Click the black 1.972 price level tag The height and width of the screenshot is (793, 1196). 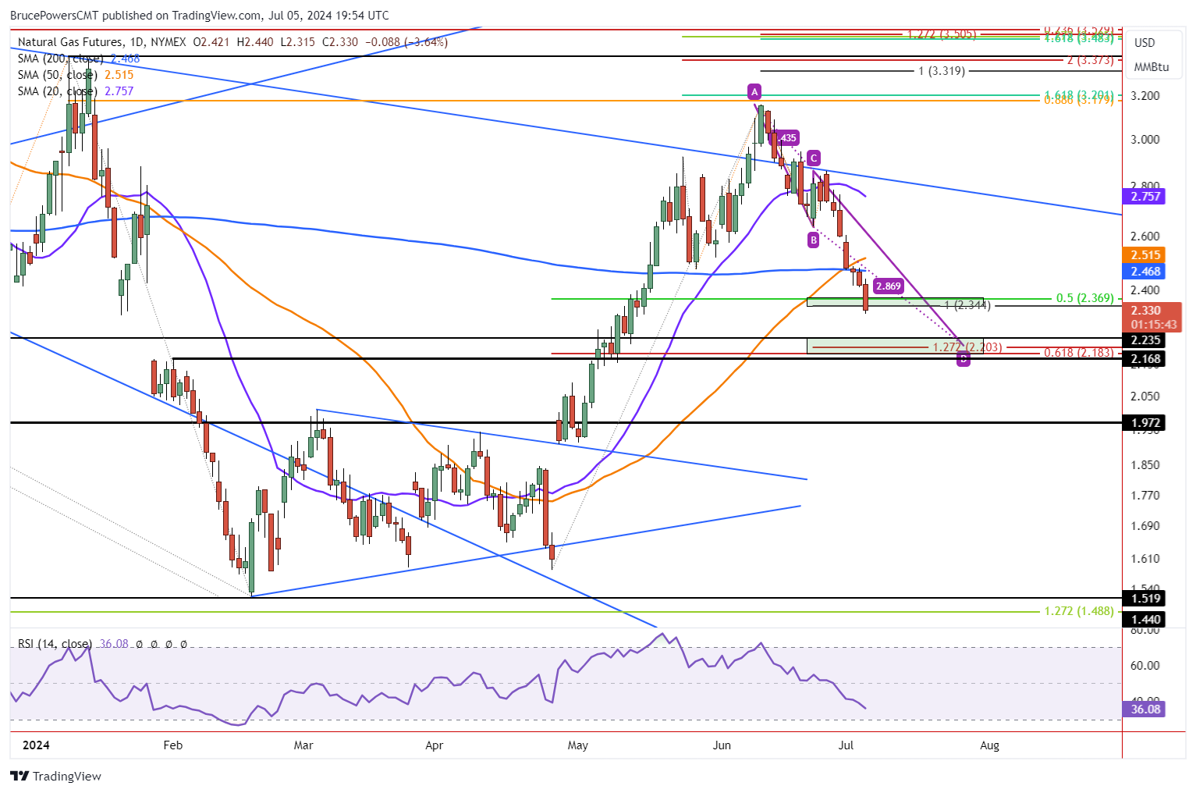[x=1145, y=423]
